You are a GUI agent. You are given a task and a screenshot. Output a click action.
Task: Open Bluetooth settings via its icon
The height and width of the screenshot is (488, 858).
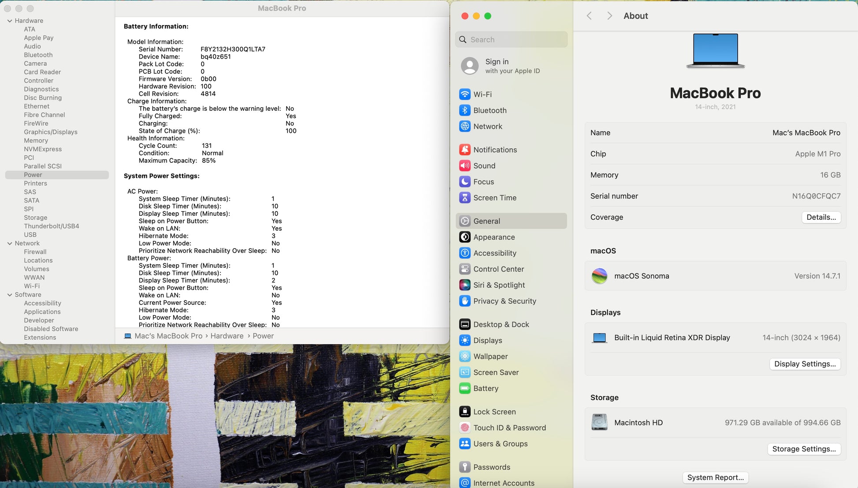(x=465, y=110)
